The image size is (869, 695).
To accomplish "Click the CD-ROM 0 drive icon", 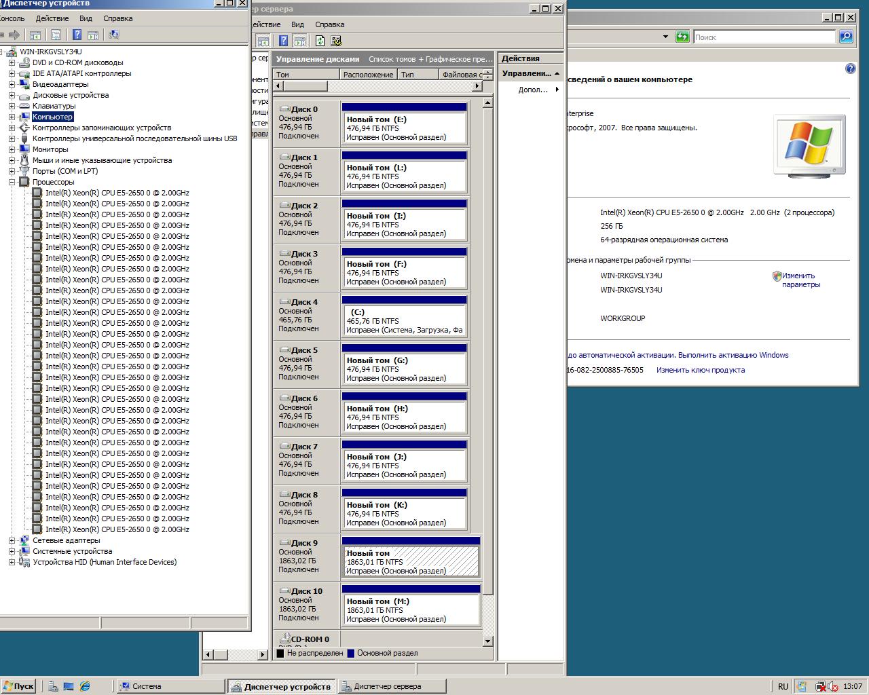I will [x=284, y=638].
